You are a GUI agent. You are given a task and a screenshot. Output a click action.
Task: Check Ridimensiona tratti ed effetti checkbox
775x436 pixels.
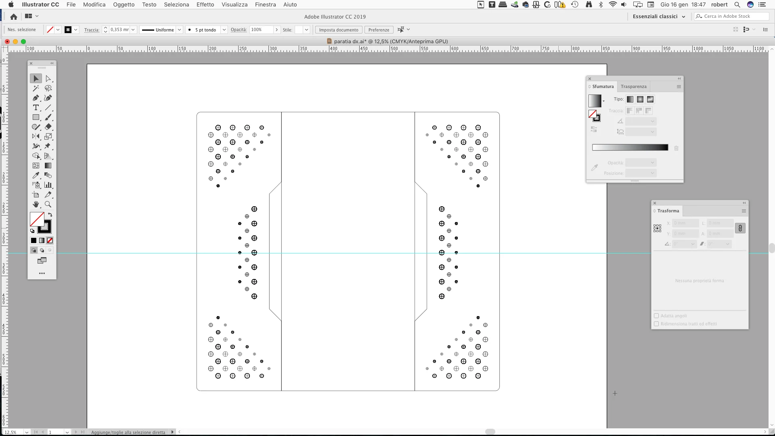[656, 324]
